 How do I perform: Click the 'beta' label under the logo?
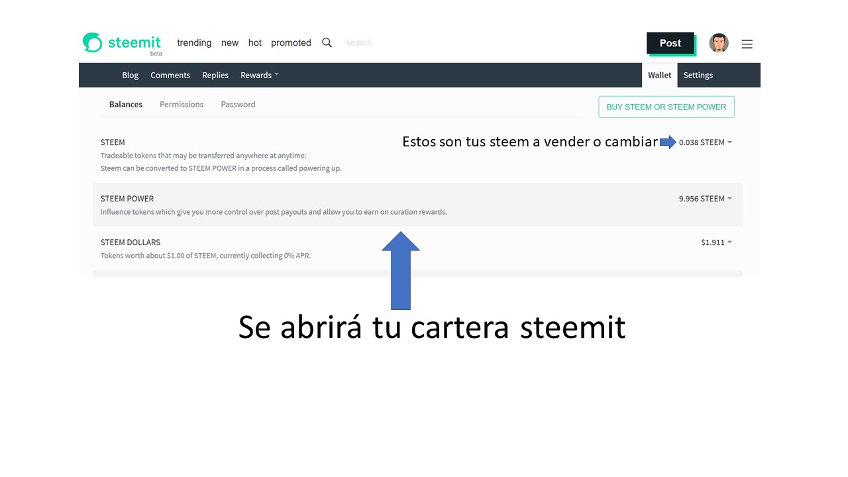(x=156, y=54)
